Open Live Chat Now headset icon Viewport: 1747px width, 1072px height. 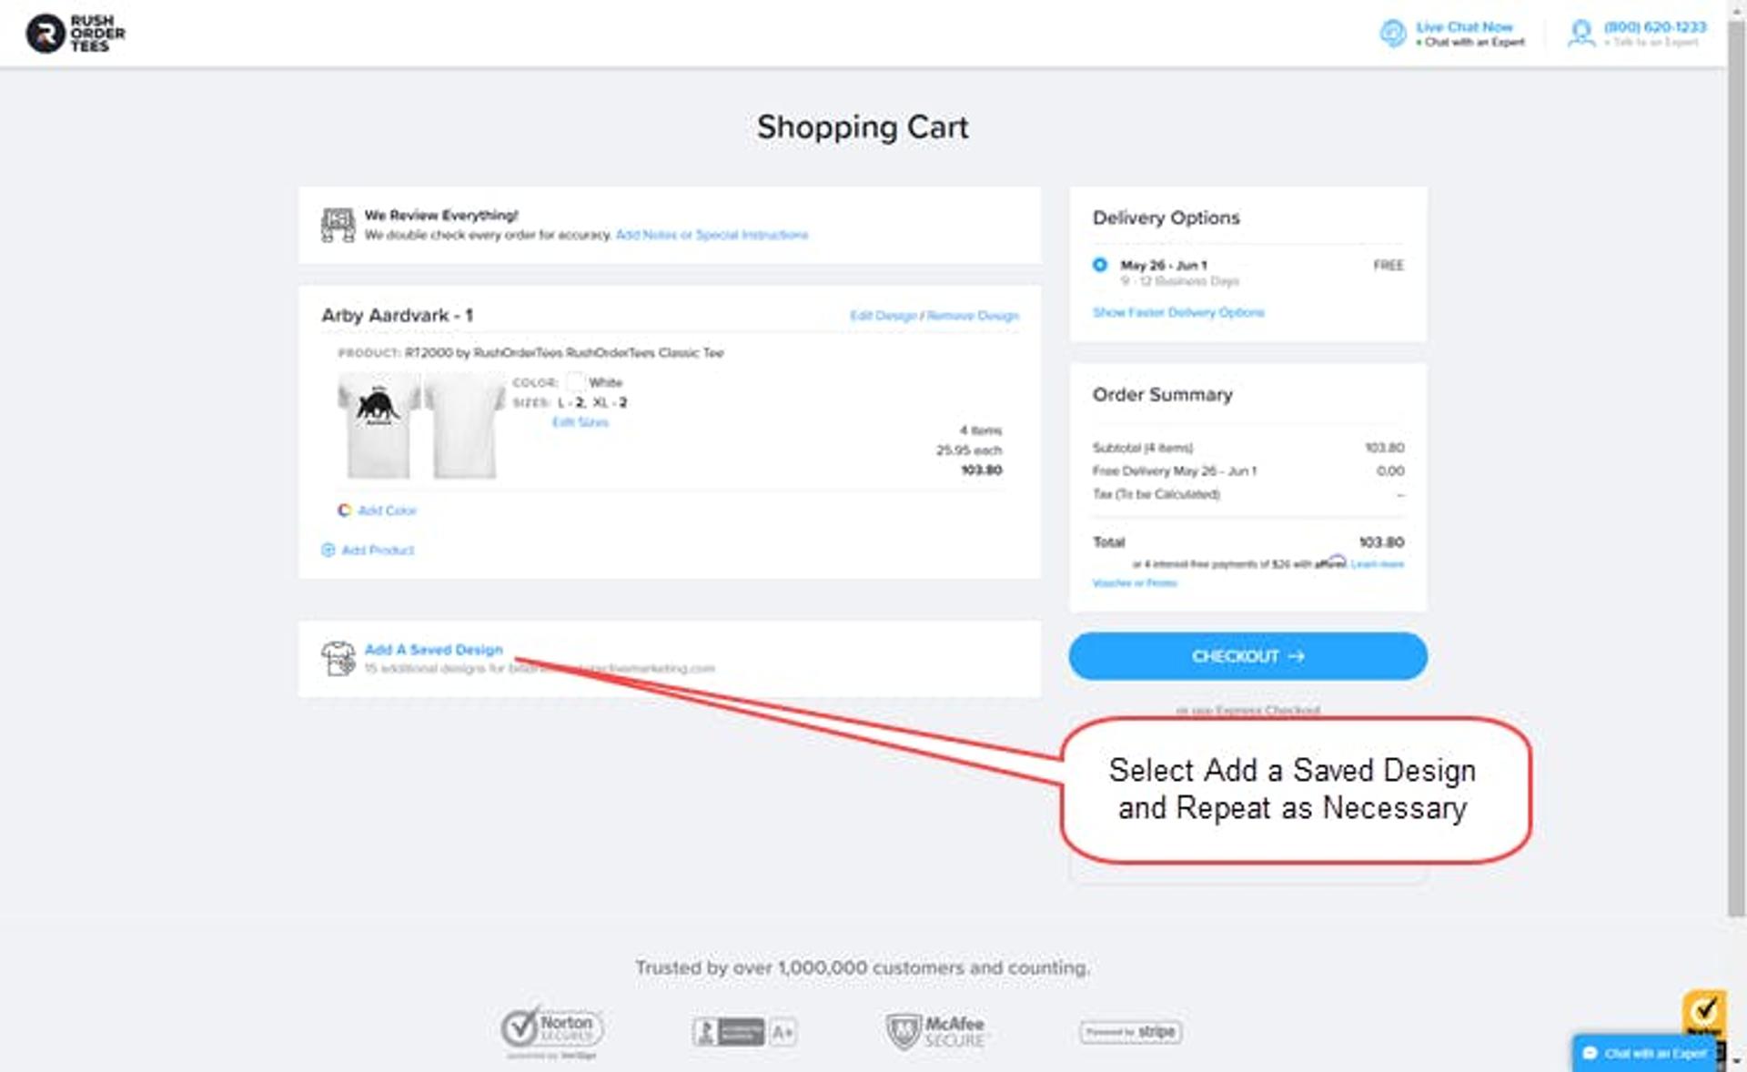point(1392,34)
